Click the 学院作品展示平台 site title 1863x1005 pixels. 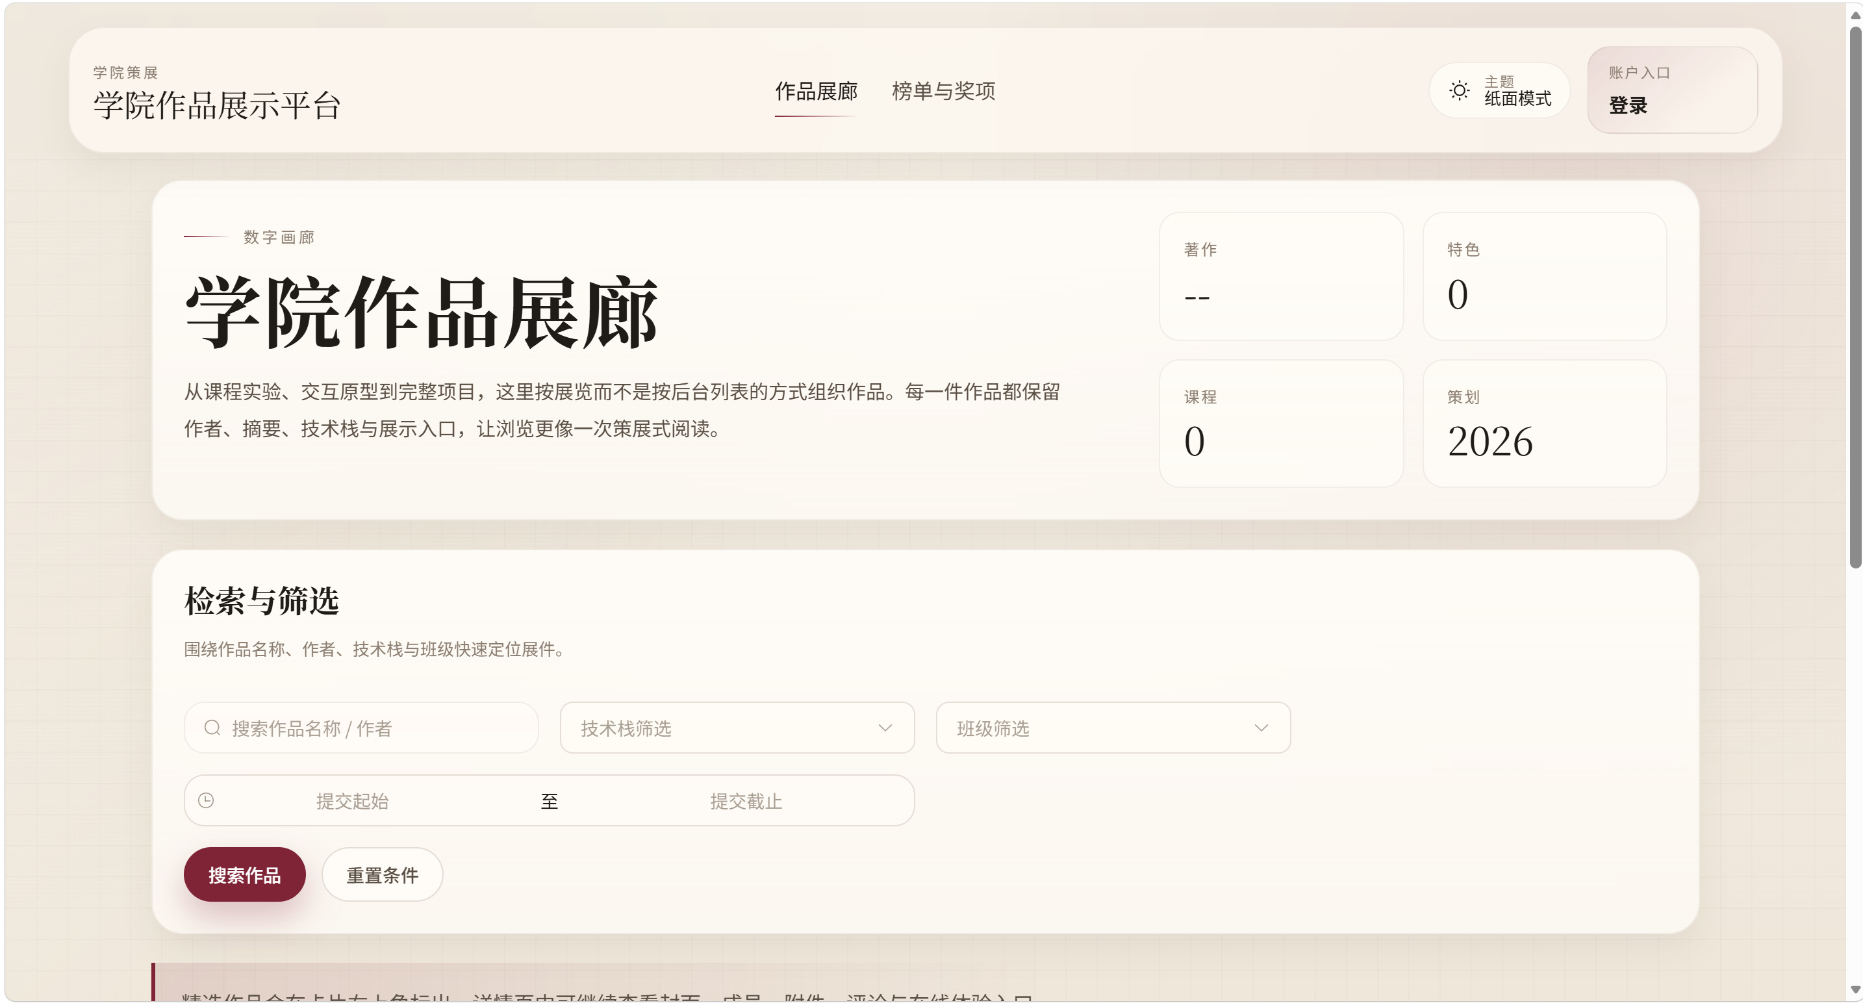[217, 106]
